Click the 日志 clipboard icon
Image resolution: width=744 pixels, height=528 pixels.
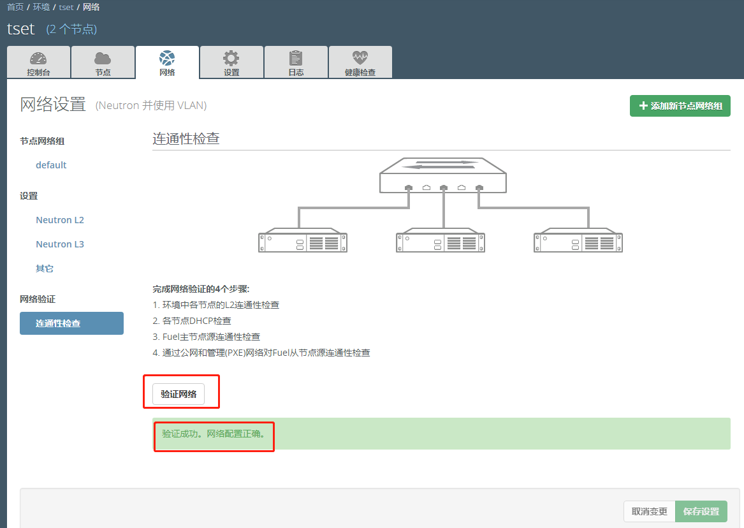(296, 57)
